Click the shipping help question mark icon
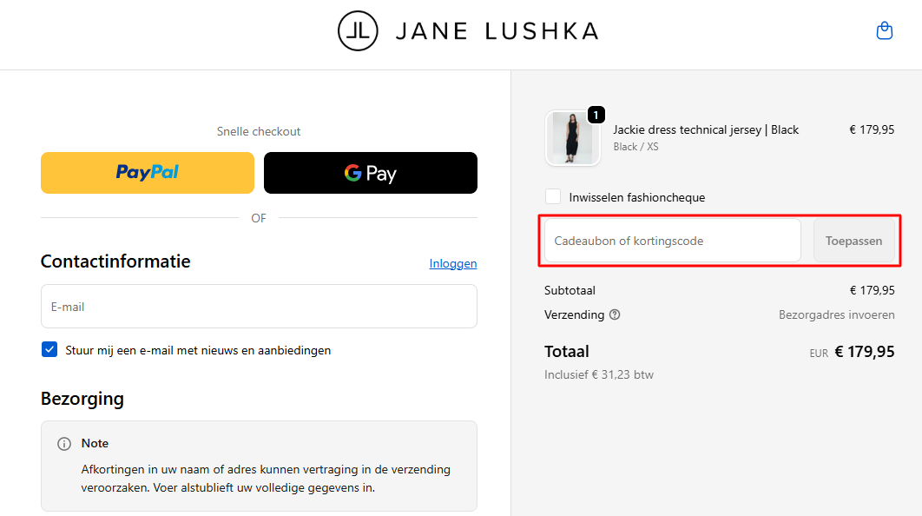The height and width of the screenshot is (516, 922). [615, 314]
